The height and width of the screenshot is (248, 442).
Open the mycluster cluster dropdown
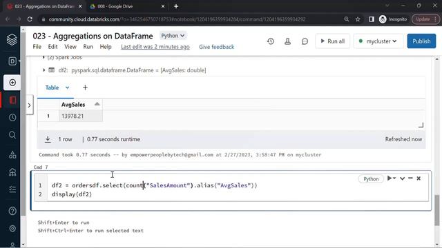tap(378, 41)
